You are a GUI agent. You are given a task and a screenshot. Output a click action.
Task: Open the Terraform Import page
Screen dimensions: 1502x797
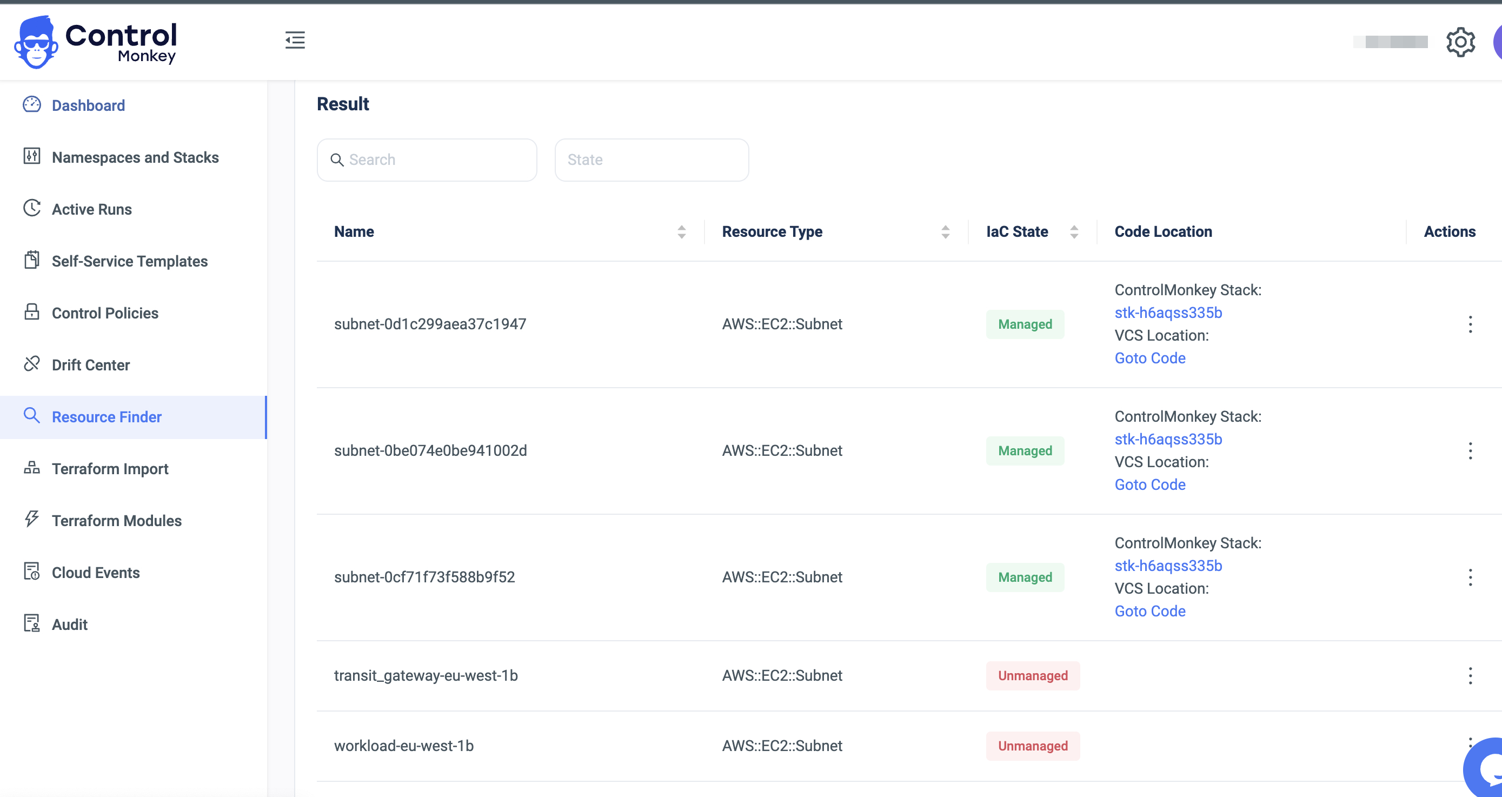110,469
